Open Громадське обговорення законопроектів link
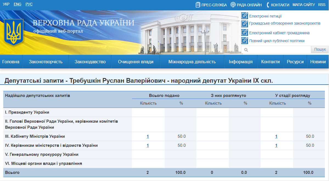The width and height of the screenshot is (329, 181). tap(285, 23)
